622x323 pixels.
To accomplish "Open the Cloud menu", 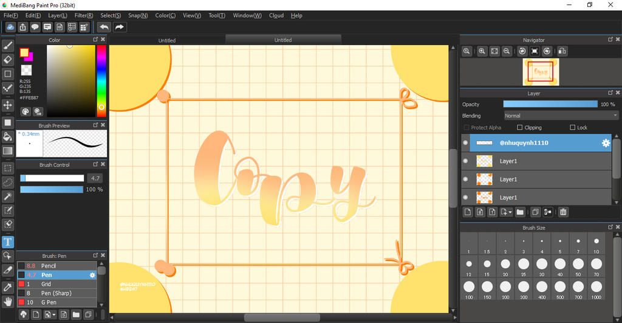I will [x=276, y=15].
